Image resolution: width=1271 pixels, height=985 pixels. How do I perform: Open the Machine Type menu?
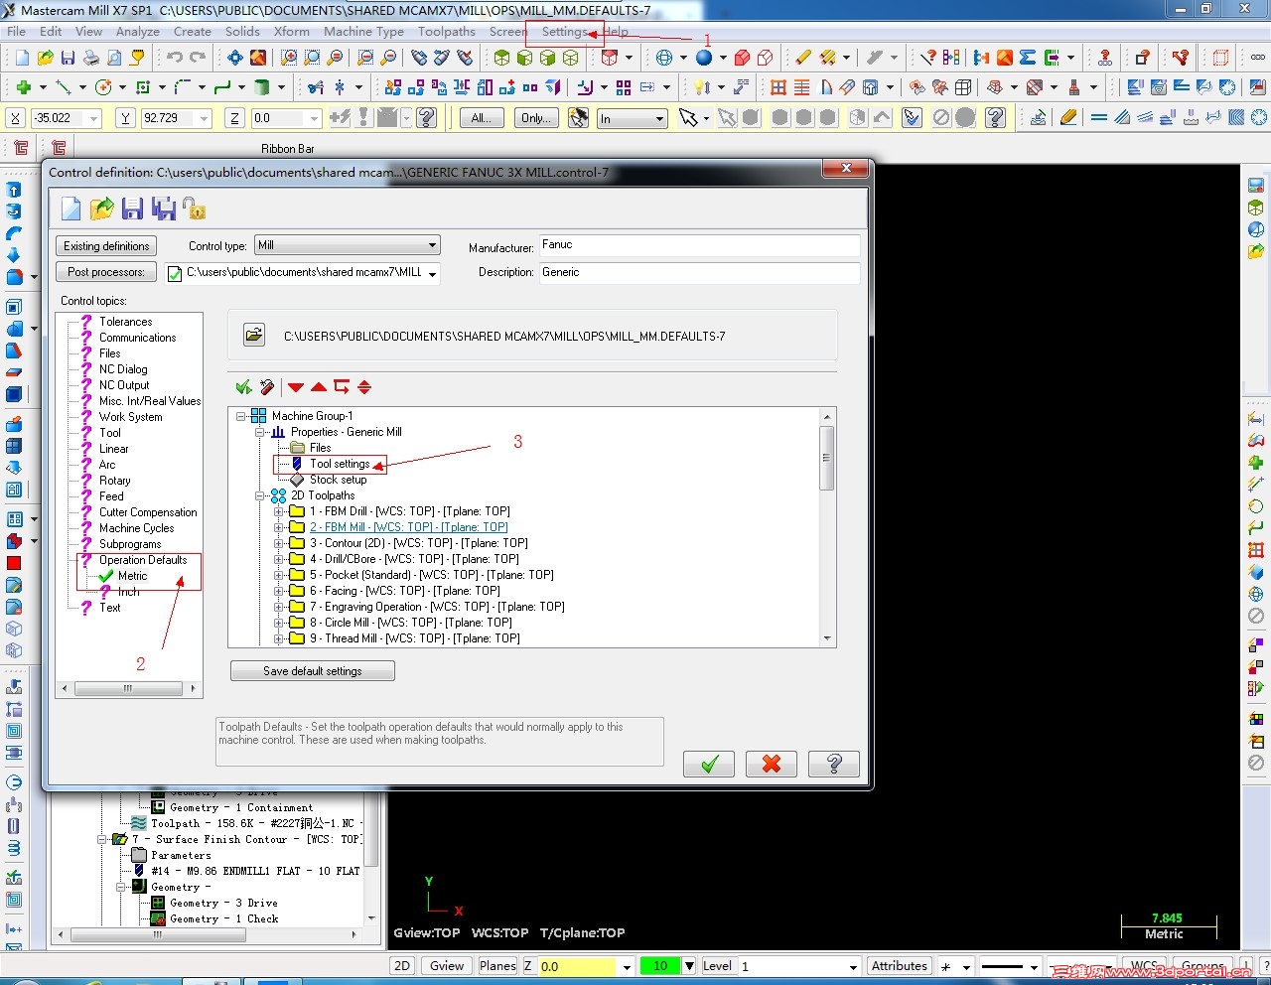[363, 32]
